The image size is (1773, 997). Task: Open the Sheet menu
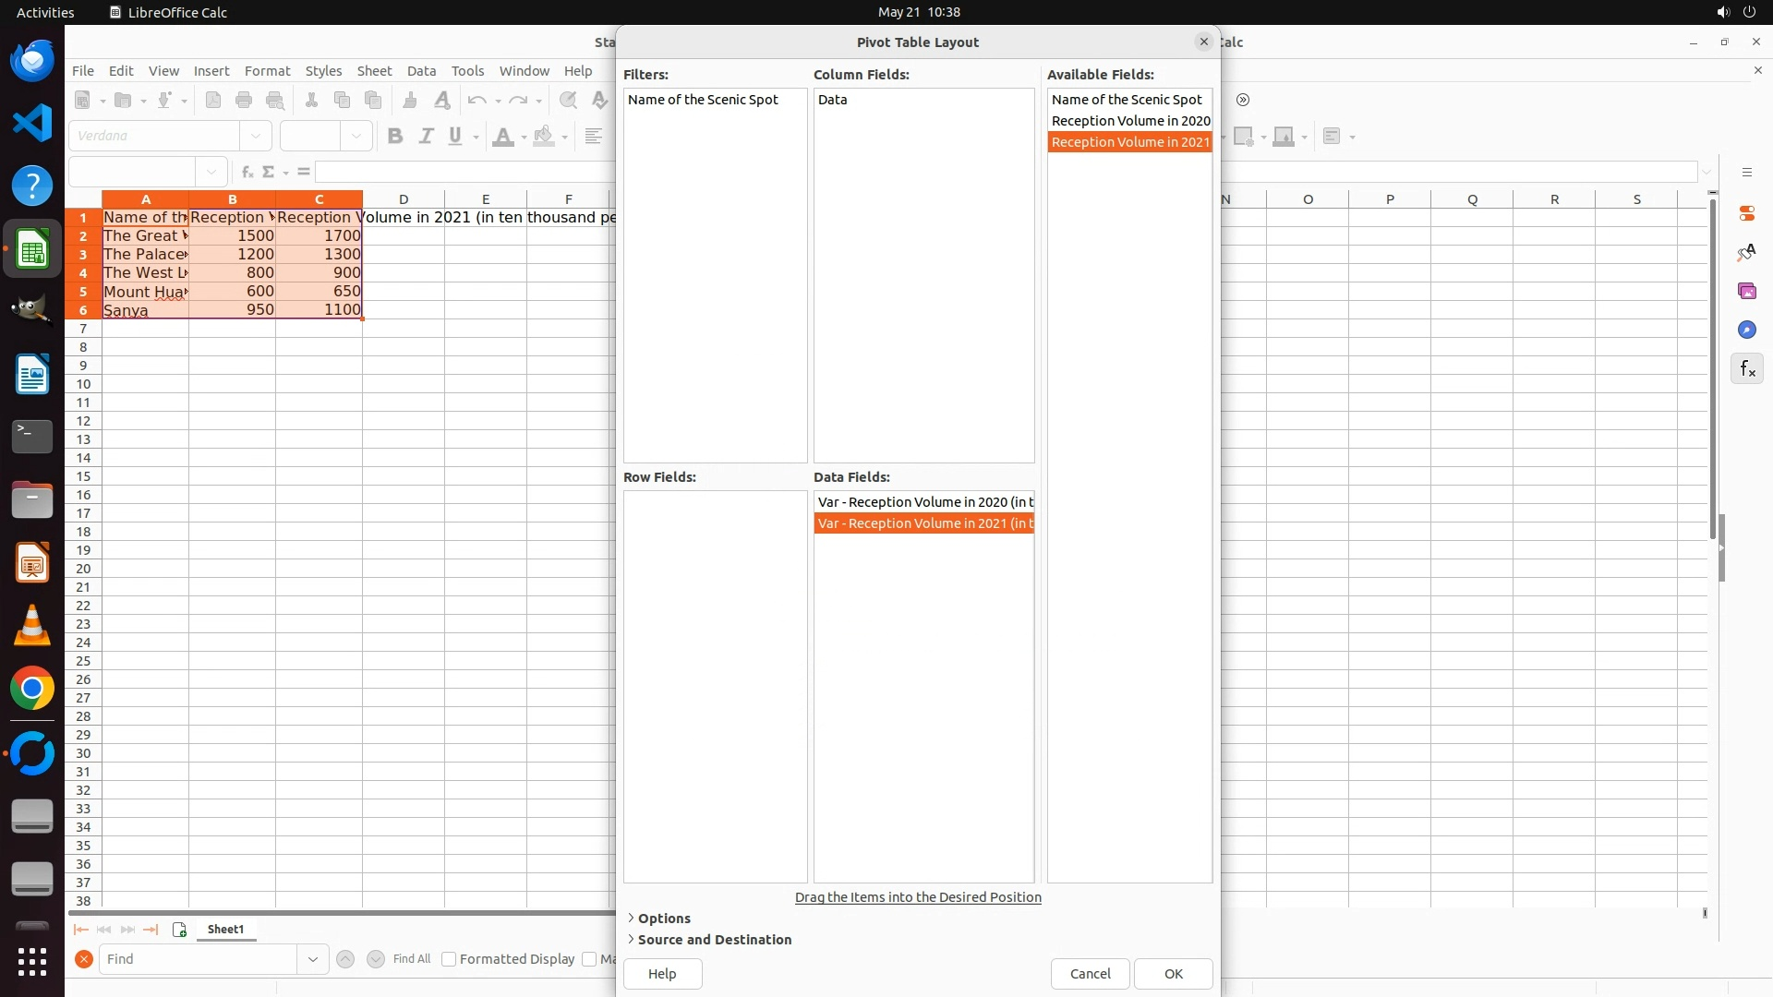(374, 71)
